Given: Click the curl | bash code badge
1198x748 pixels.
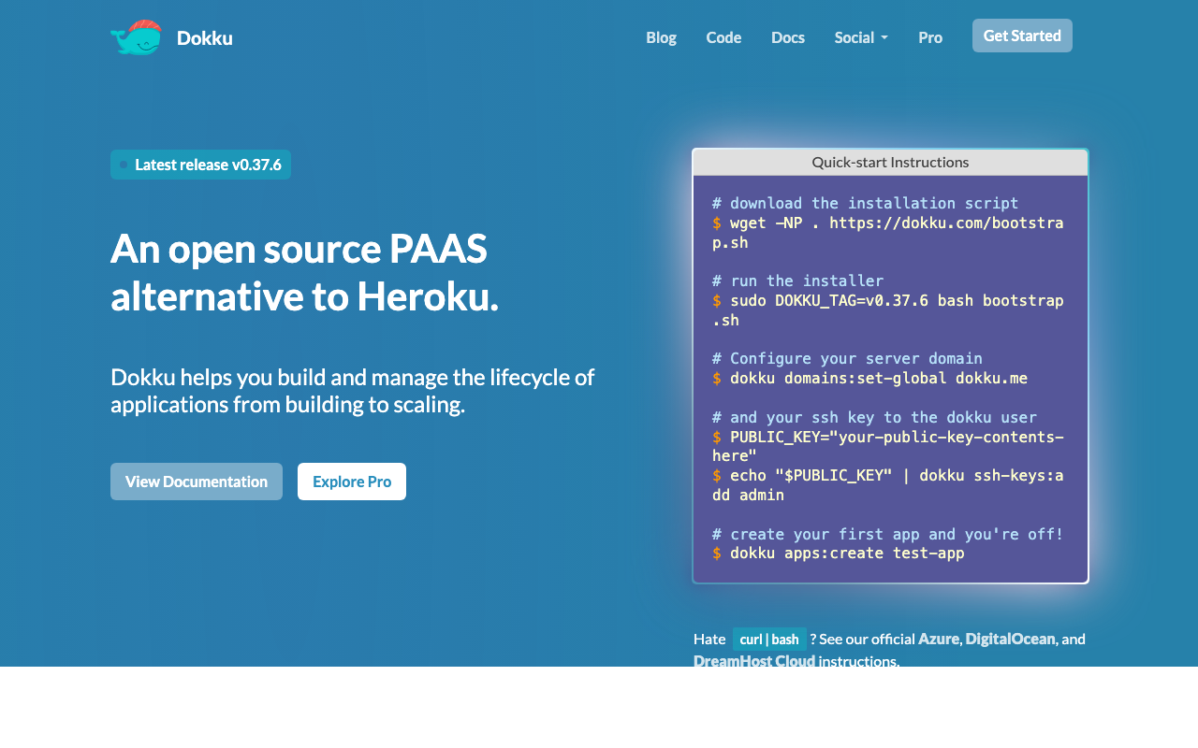Looking at the screenshot, I should (769, 640).
